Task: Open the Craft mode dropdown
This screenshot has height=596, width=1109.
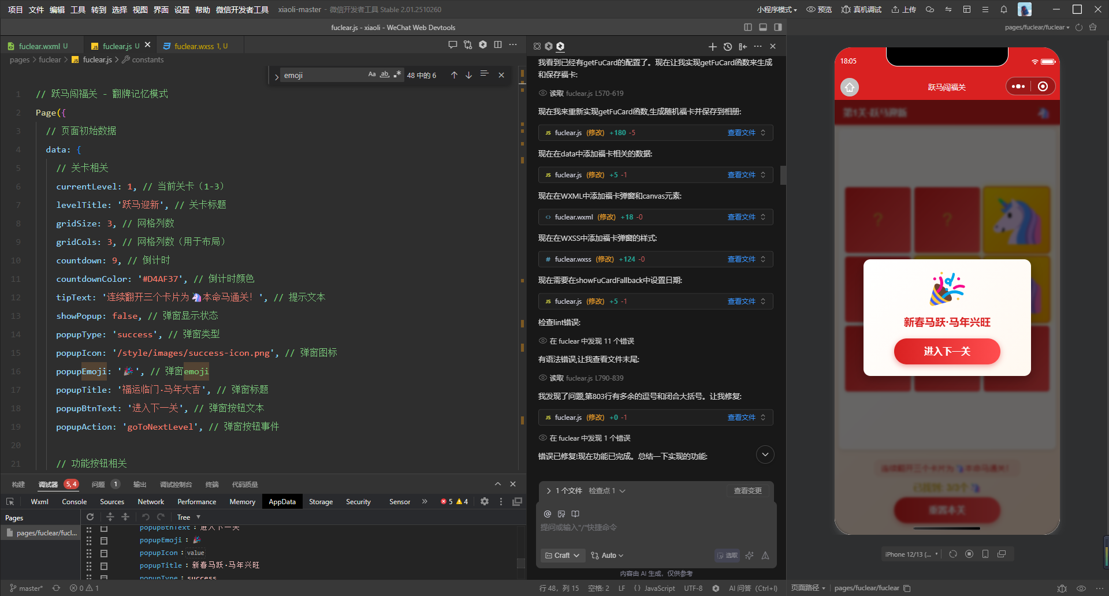Action: 562,555
